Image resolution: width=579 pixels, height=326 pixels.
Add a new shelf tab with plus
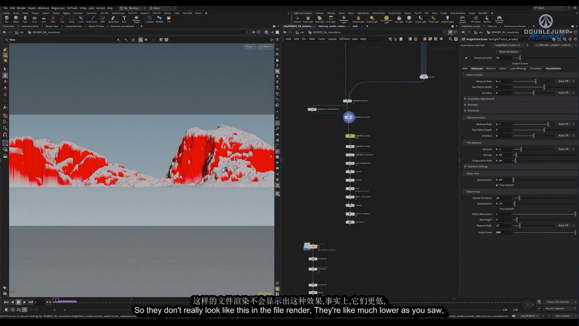[x=207, y=13]
